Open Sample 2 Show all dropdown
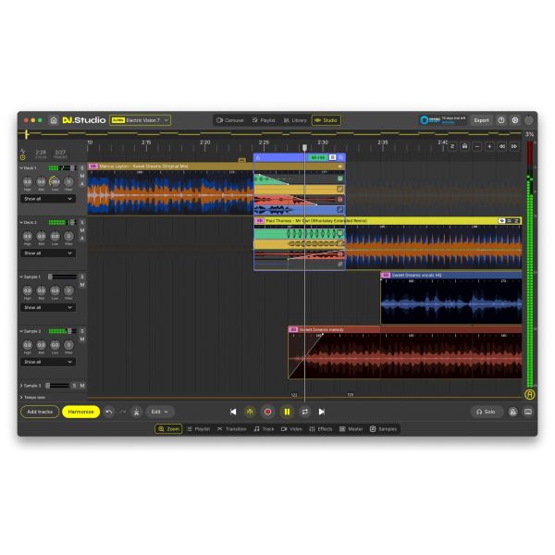555x555 pixels. tap(48, 362)
